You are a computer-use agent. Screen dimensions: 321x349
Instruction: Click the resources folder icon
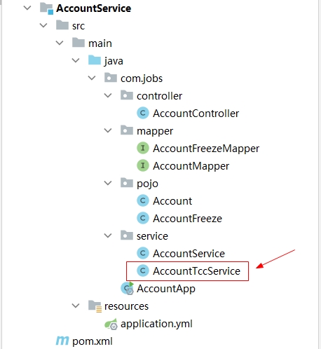pos(95,306)
